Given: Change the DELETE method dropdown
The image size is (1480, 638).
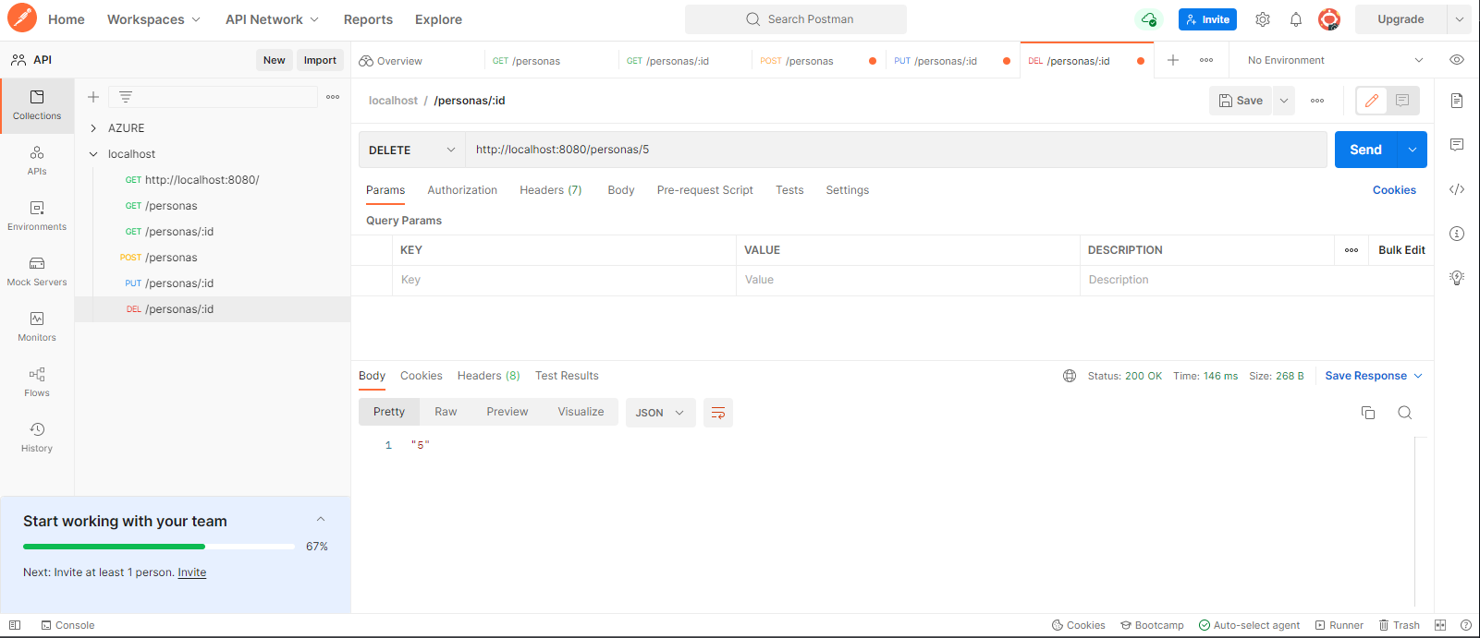Looking at the screenshot, I should click(x=412, y=150).
